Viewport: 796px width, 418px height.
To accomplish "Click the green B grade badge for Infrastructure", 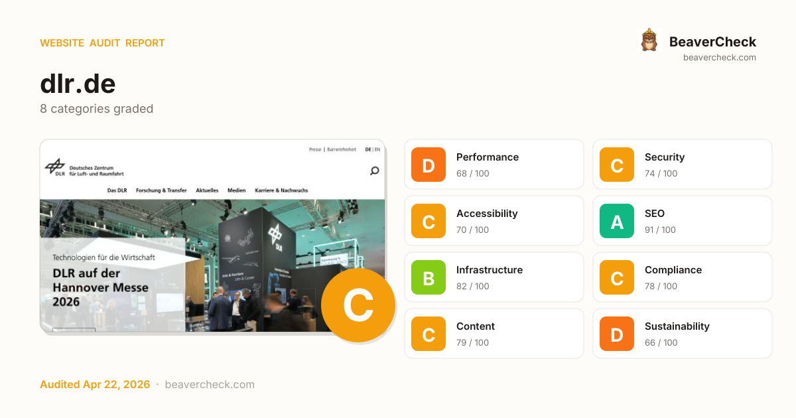I will click(429, 277).
